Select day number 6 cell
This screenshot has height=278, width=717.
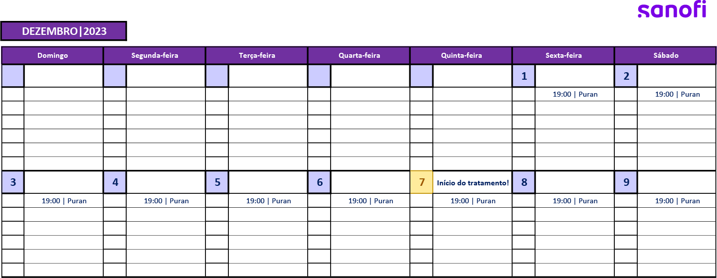click(x=319, y=182)
